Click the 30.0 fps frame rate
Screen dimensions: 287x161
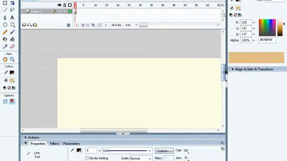(x=116, y=25)
